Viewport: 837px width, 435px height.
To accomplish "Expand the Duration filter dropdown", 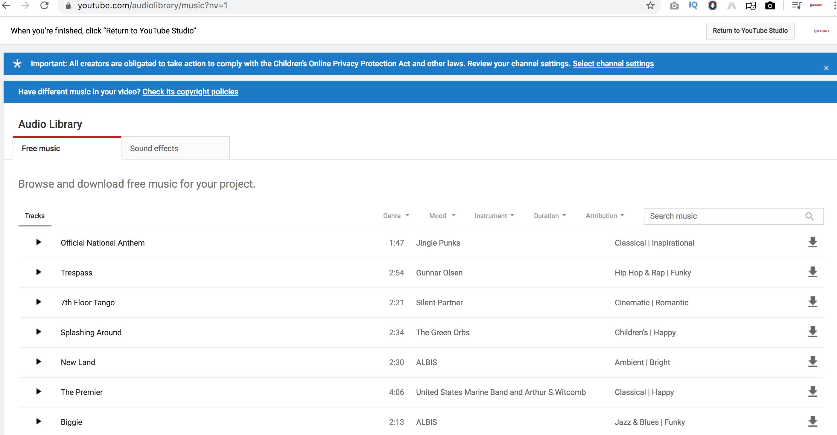I will pyautogui.click(x=550, y=216).
